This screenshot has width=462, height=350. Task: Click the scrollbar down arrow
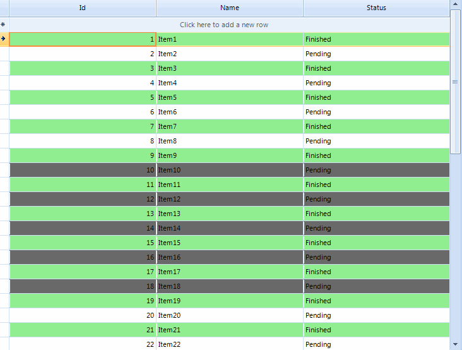tap(456, 344)
